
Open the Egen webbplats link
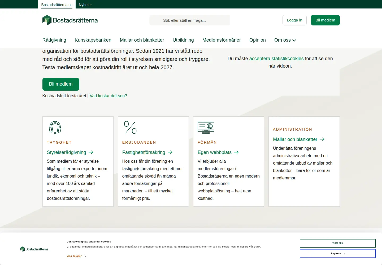[x=215, y=152]
